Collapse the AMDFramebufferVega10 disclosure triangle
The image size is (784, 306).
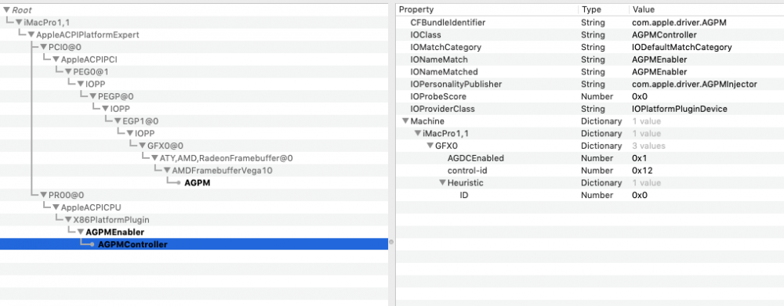tap(167, 171)
